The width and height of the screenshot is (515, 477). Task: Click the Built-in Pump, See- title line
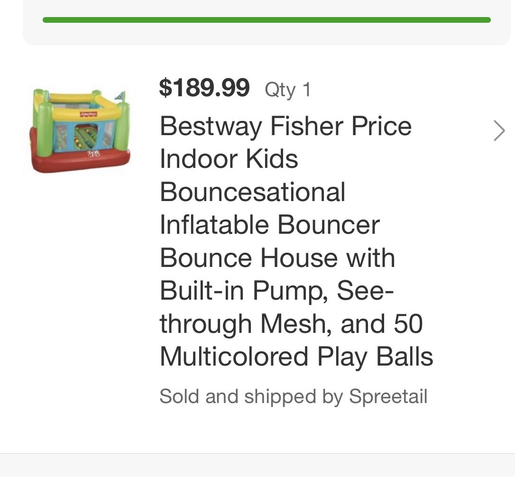coord(276,291)
